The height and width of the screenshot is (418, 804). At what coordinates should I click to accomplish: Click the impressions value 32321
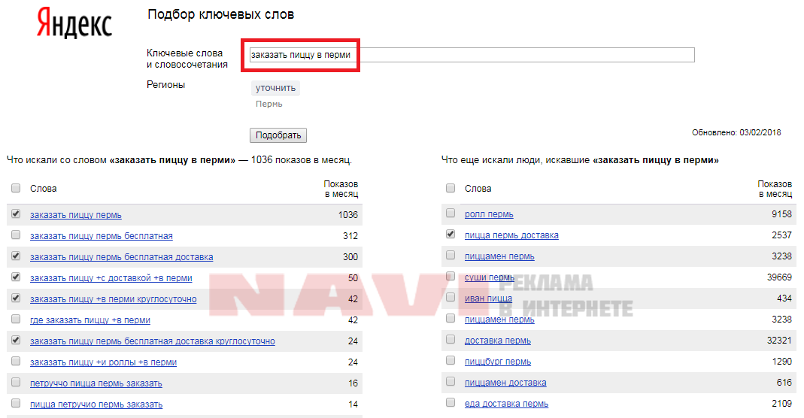[x=779, y=340]
